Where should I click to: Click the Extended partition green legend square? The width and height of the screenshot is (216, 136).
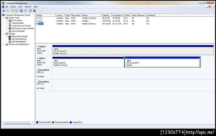click(x=53, y=122)
